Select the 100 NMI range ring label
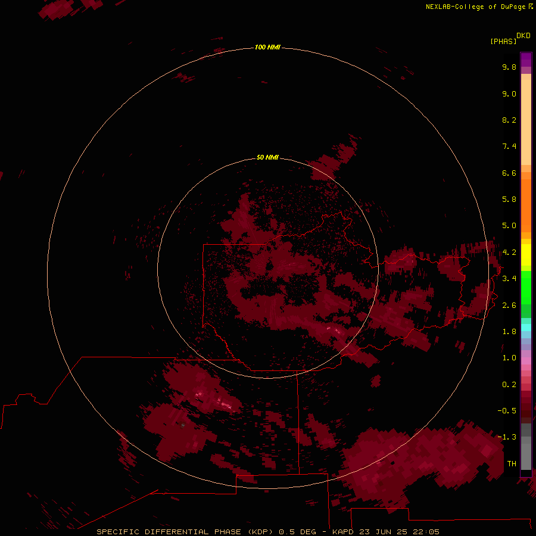This screenshot has height=536, width=536. tap(267, 47)
